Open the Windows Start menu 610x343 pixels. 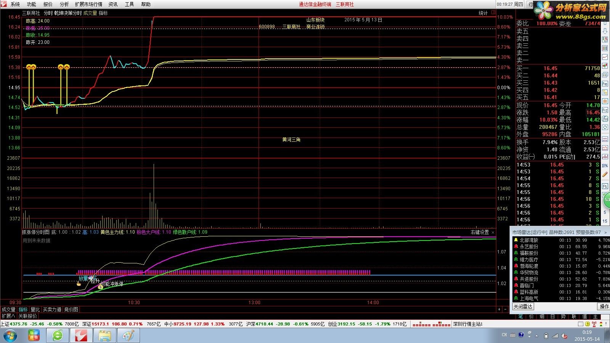pos(10,336)
